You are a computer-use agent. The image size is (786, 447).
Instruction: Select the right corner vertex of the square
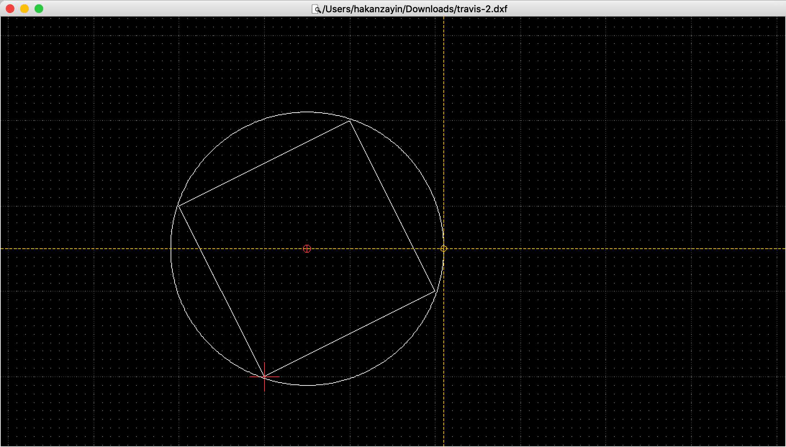pyautogui.click(x=435, y=292)
